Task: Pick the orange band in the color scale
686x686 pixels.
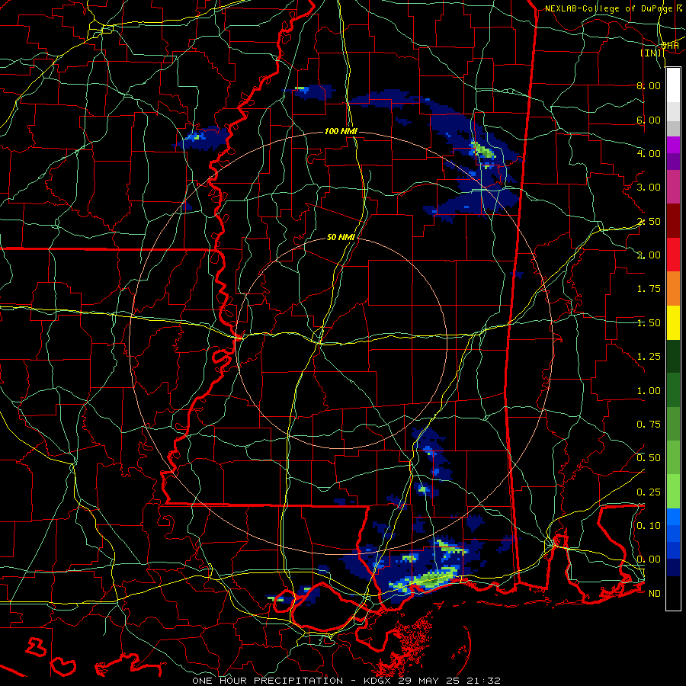Action: pyautogui.click(x=673, y=289)
